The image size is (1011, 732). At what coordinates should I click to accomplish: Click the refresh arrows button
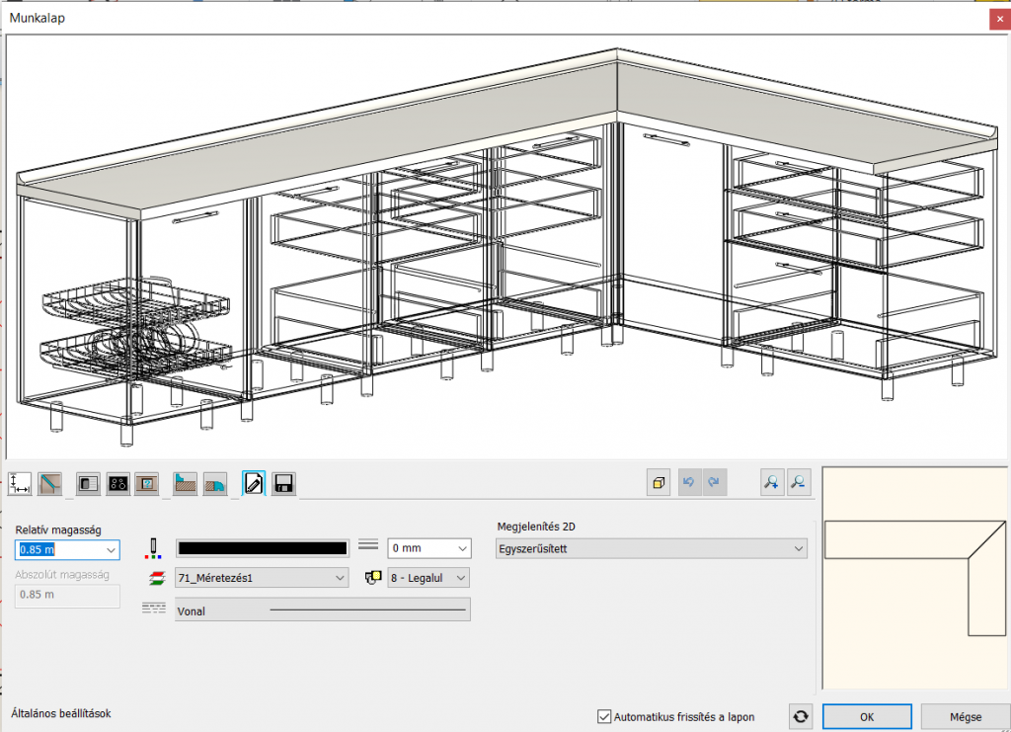coord(801,716)
